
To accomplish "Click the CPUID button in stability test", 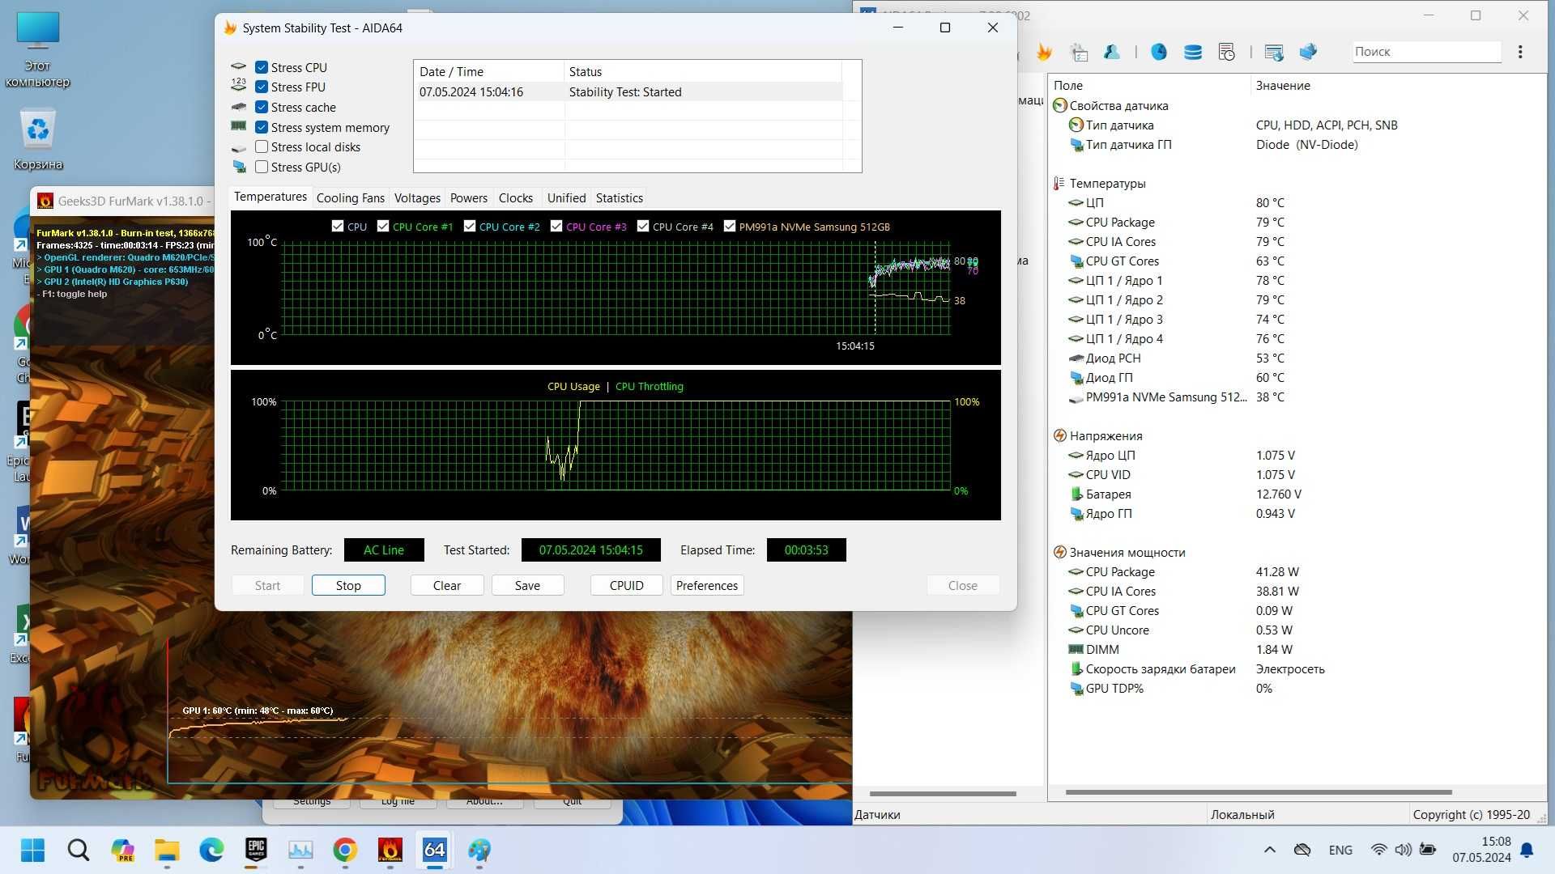I will [x=624, y=585].
